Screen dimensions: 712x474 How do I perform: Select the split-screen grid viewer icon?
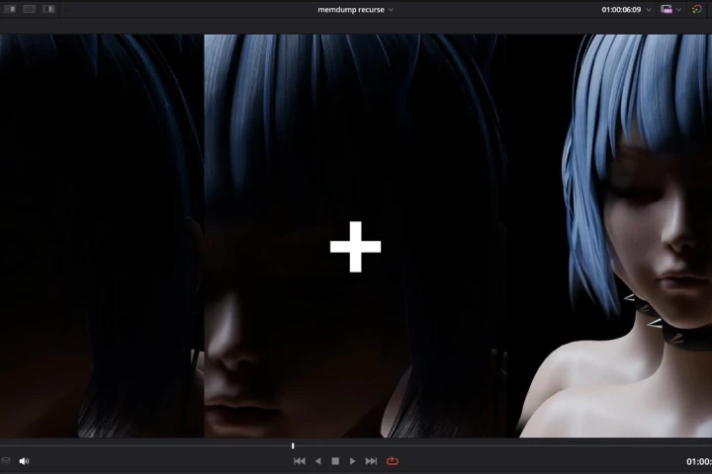(x=29, y=9)
